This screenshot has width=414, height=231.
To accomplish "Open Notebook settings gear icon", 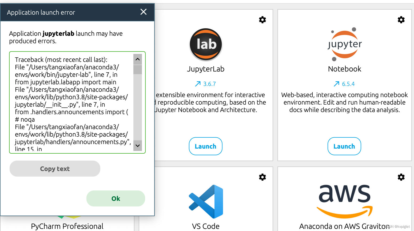I will (401, 20).
